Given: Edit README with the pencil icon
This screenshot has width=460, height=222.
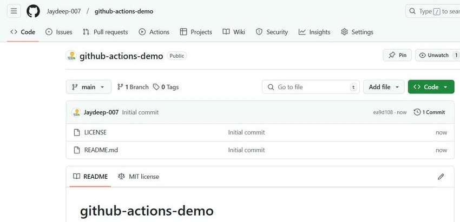Looking at the screenshot, I should click(441, 177).
